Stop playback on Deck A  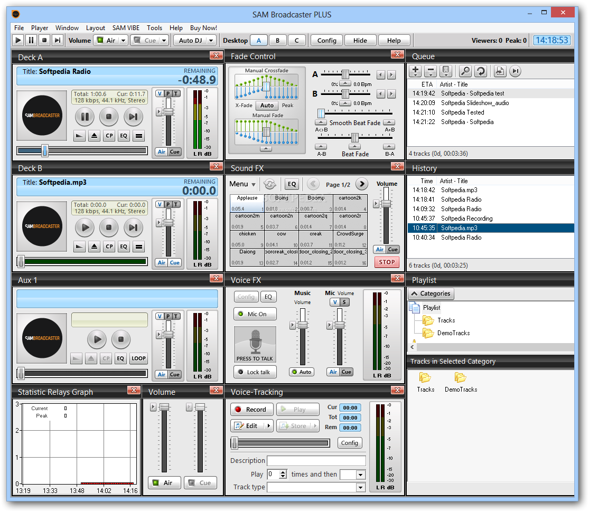109,117
